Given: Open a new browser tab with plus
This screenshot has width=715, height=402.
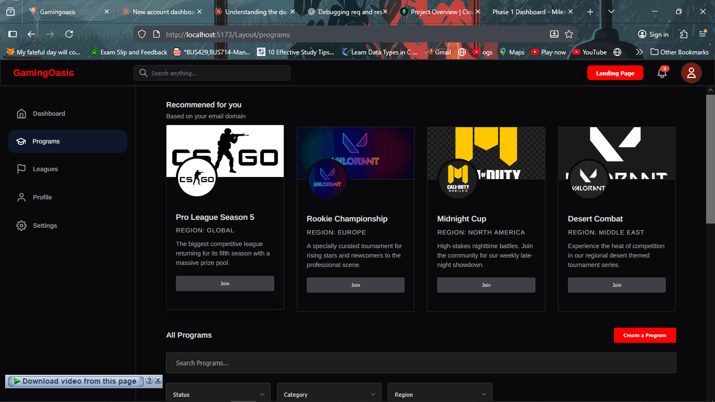Looking at the screenshot, I should [590, 12].
